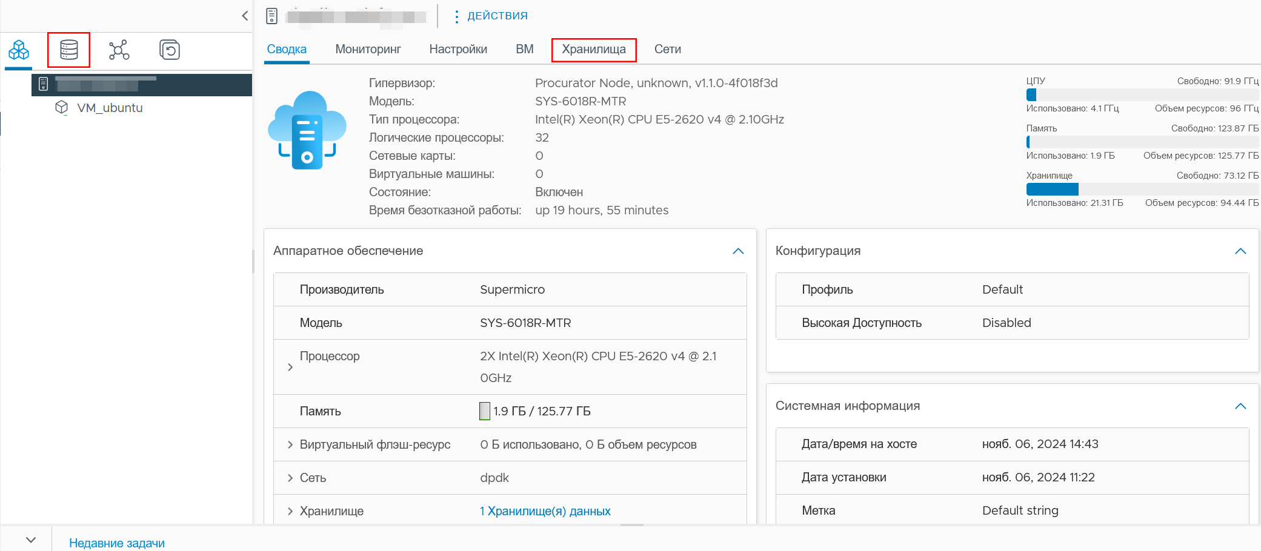
Task: Open the backup and restore icon
Action: point(170,50)
